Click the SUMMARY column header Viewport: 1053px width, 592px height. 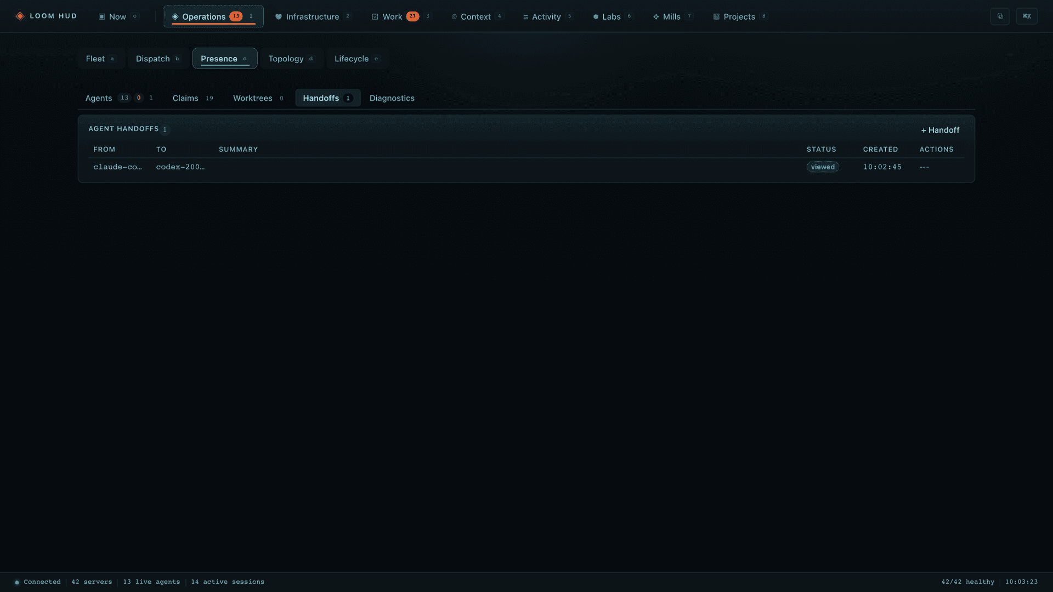click(238, 150)
